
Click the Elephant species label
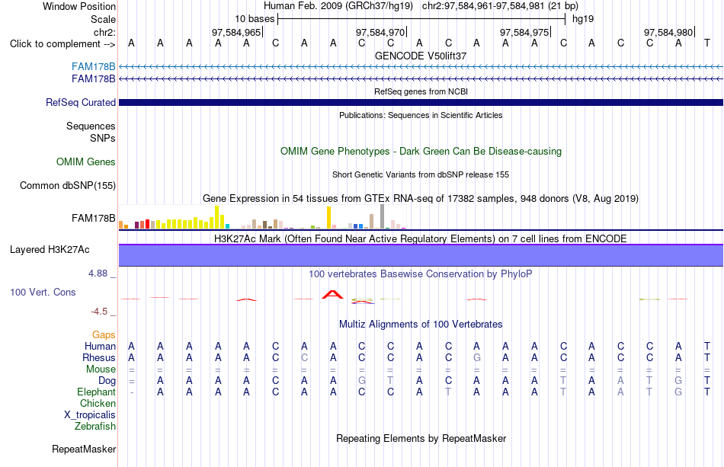pyautogui.click(x=97, y=392)
